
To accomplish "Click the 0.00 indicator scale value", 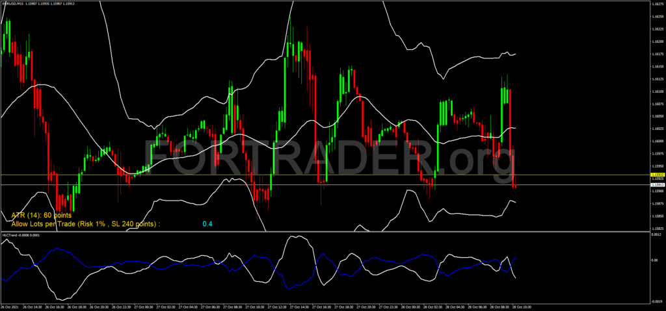I will coord(654,260).
